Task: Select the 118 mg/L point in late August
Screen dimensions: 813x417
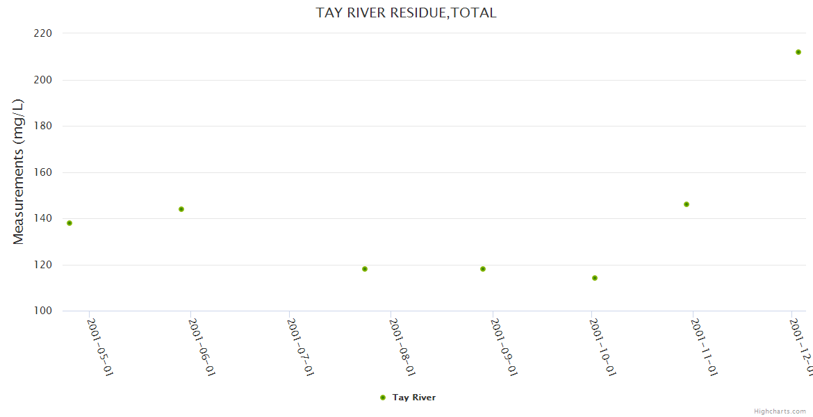Action: coord(483,269)
